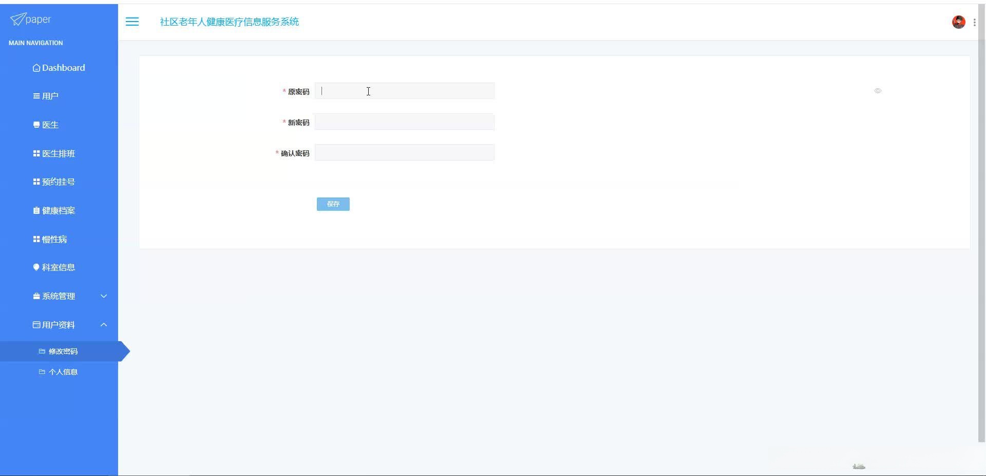
Task: Click the bulb icon beside 科室信息
Action: click(x=36, y=267)
